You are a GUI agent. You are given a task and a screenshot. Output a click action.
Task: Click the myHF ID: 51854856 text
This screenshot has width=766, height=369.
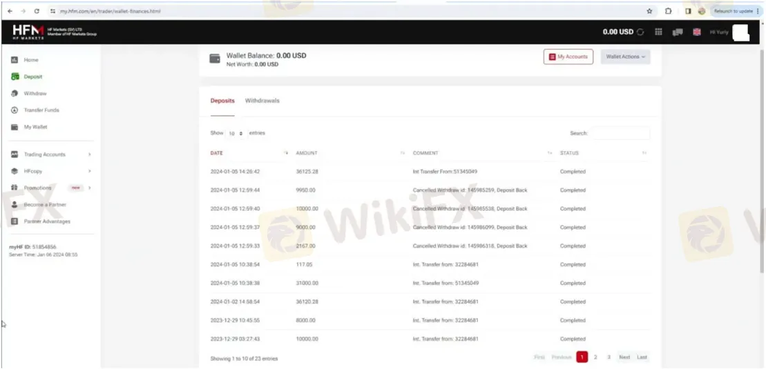click(x=32, y=247)
